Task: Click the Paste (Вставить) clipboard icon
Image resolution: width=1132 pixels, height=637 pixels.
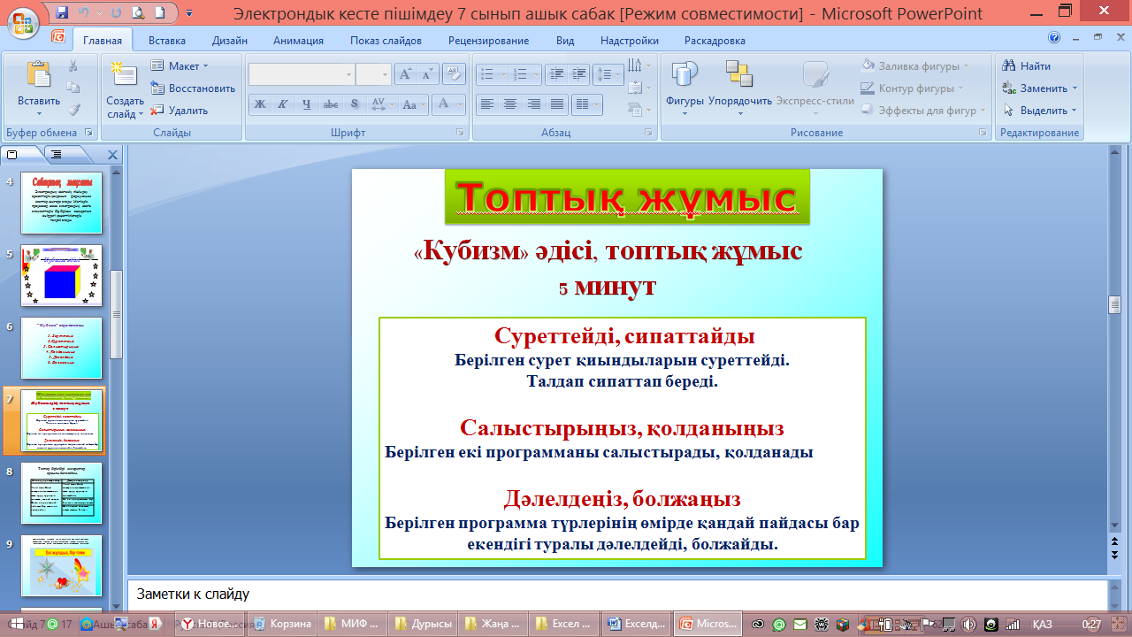Action: coord(38,77)
